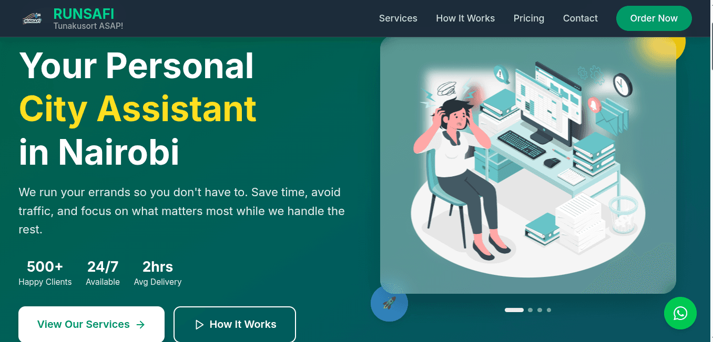The height and width of the screenshot is (342, 713).
Task: Click the RUNSAFI brand name
Action: coord(84,14)
